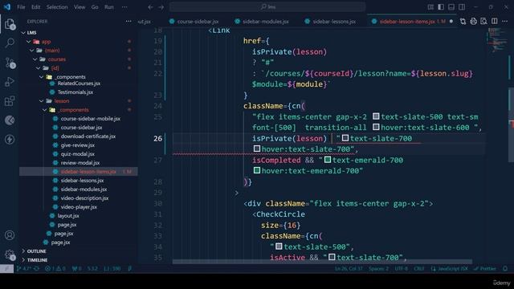Open course-sidebar-mobile.jsx in the explorer
The height and width of the screenshot is (289, 514).
(90, 119)
